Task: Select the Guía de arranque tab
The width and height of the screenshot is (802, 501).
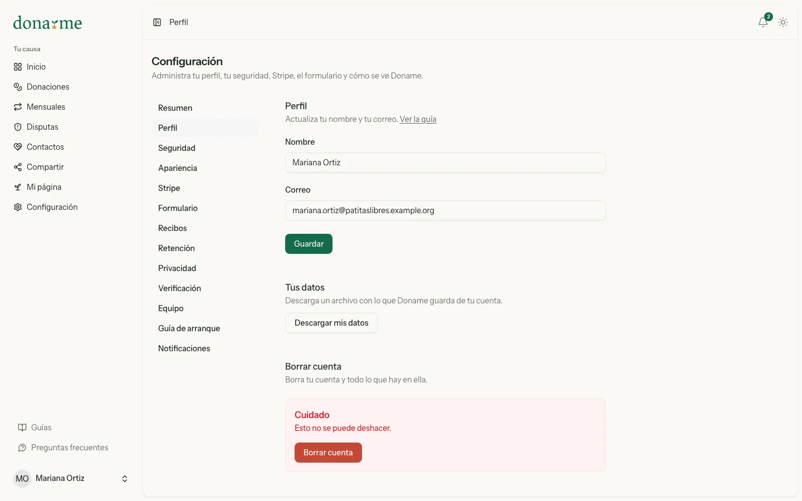Action: coord(205,328)
